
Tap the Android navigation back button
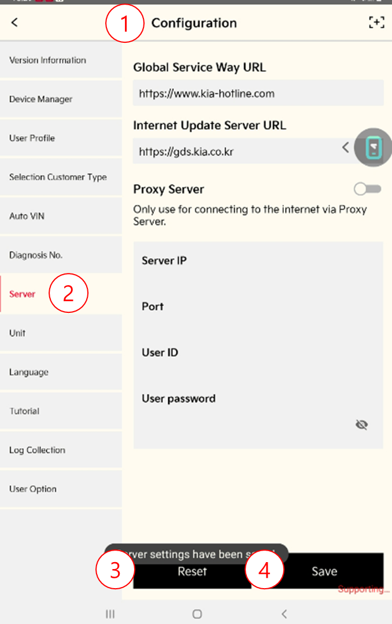tap(284, 614)
